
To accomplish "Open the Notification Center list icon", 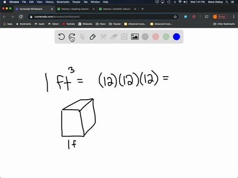I will tap(233, 2).
